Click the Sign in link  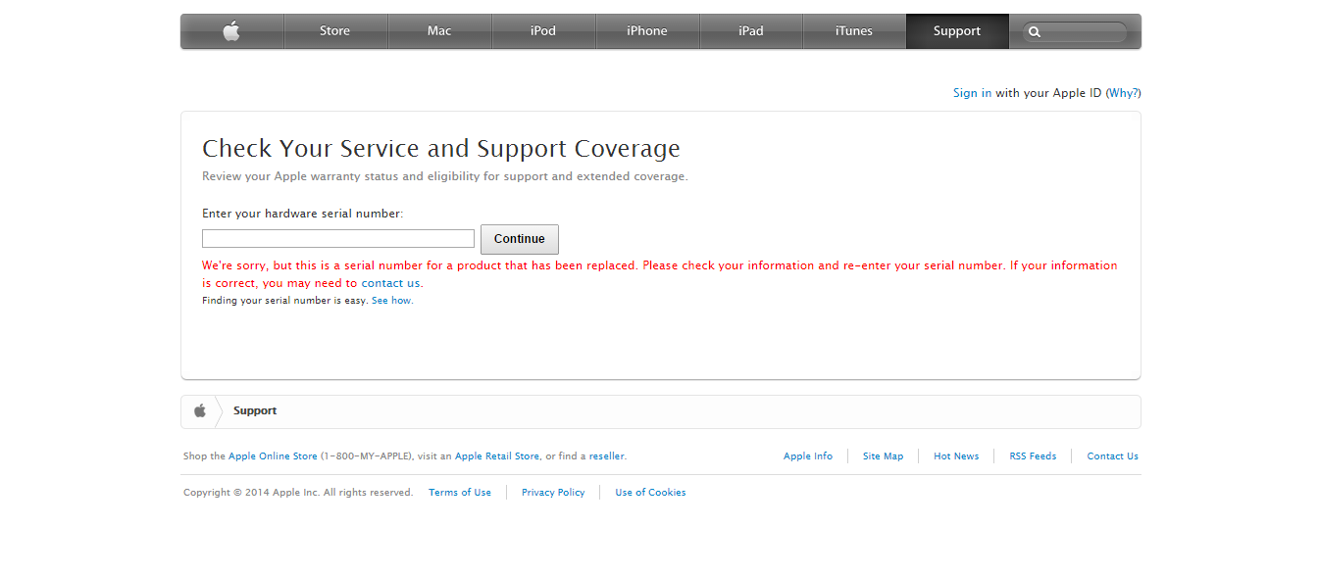pyautogui.click(x=972, y=93)
